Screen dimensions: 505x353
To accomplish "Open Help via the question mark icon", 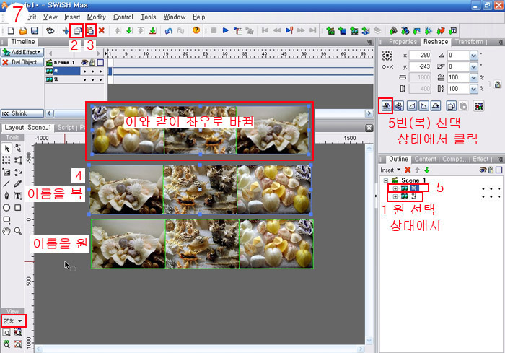I will [x=196, y=30].
